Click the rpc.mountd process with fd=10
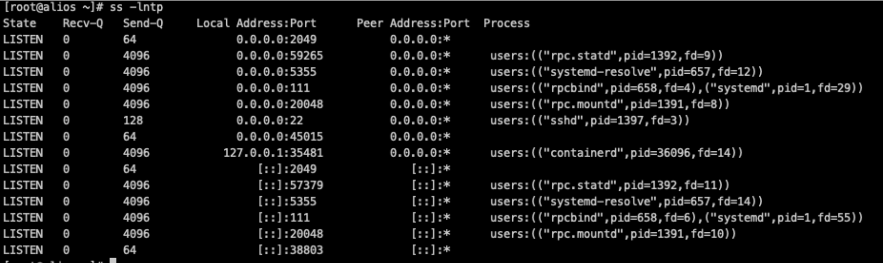Screen dimensions: 883x263 pyautogui.click(x=613, y=234)
